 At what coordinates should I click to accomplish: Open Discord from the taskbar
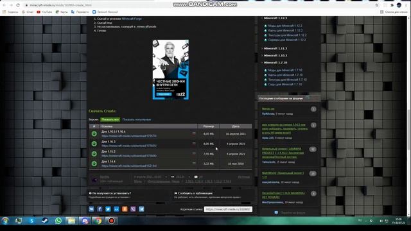(x=85, y=221)
